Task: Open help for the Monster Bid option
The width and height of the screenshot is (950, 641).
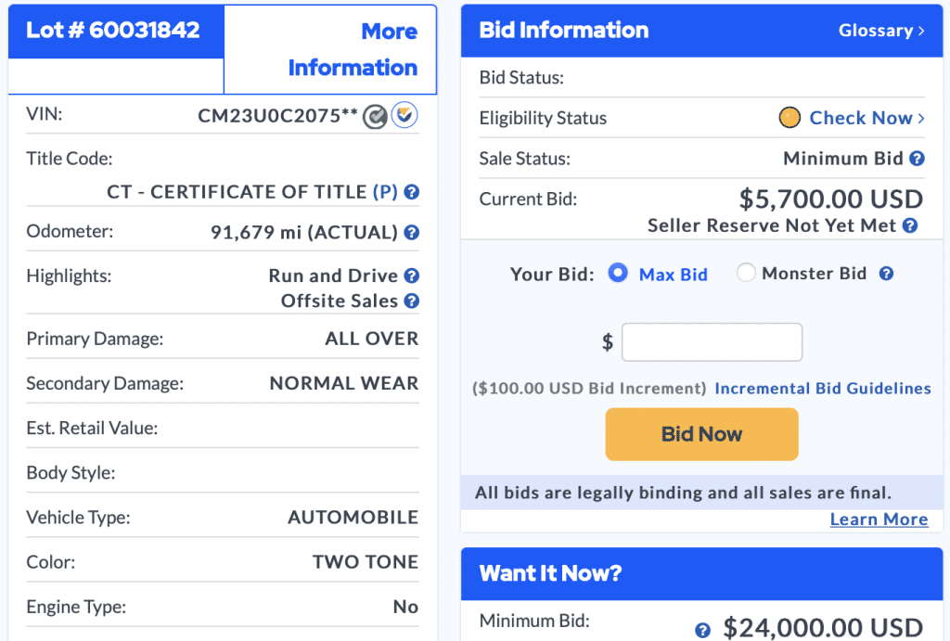Action: (x=888, y=273)
